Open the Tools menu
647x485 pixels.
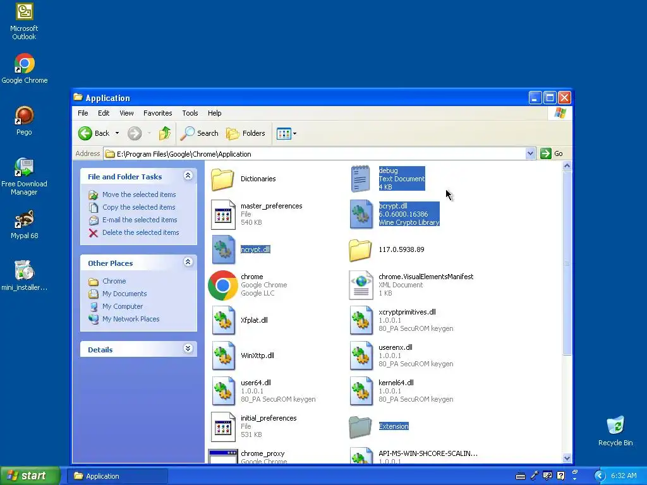point(190,113)
